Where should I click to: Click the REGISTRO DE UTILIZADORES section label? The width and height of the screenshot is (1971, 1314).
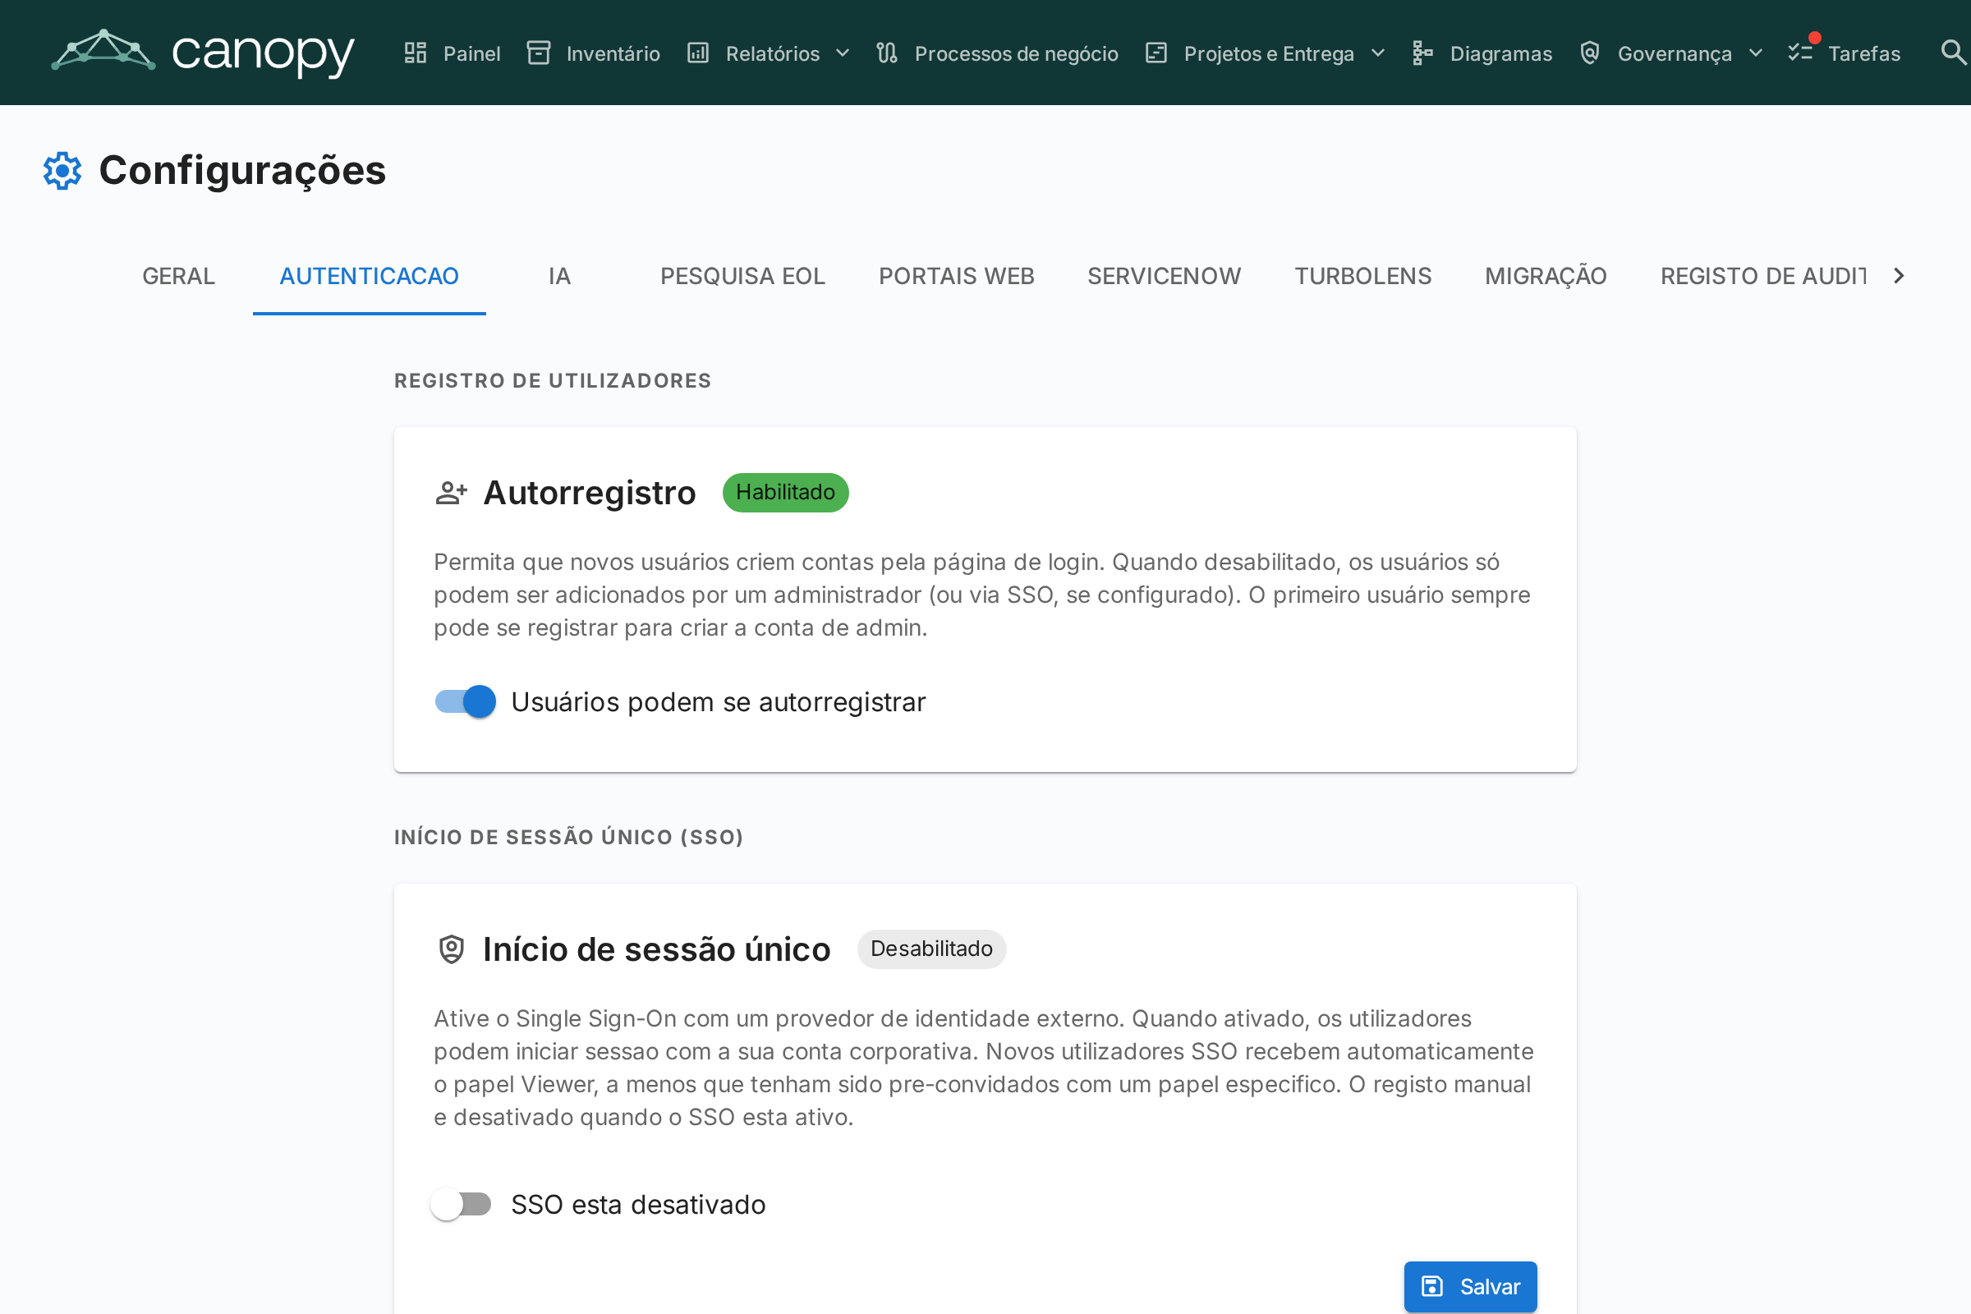click(x=552, y=380)
